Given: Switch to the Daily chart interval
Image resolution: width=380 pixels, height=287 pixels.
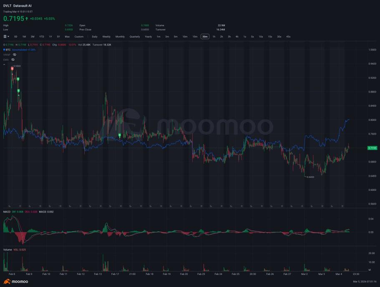Looking at the screenshot, I should [x=95, y=37].
